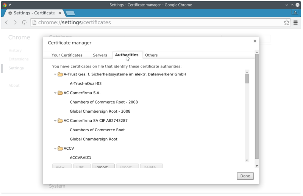This screenshot has height=196, width=303.
Task: Click the A-Trust Ges. folder icon
Action: click(60, 74)
